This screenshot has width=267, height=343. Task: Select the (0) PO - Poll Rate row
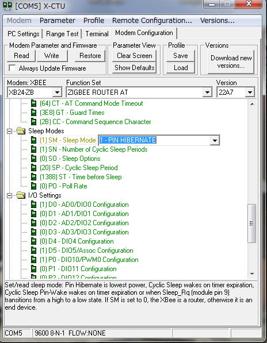click(x=63, y=186)
